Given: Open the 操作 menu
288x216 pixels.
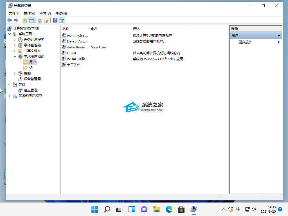Looking at the screenshot, I should coord(29,13).
